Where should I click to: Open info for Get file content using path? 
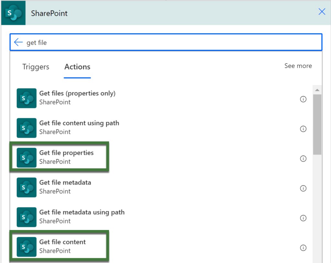pyautogui.click(x=303, y=129)
